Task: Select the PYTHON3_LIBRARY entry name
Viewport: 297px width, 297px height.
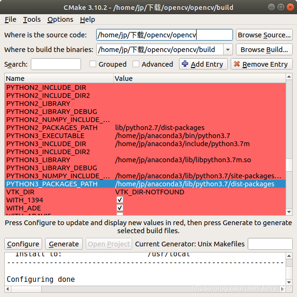Action: point(38,160)
